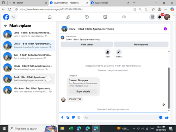Click the View buyer button

(87, 45)
